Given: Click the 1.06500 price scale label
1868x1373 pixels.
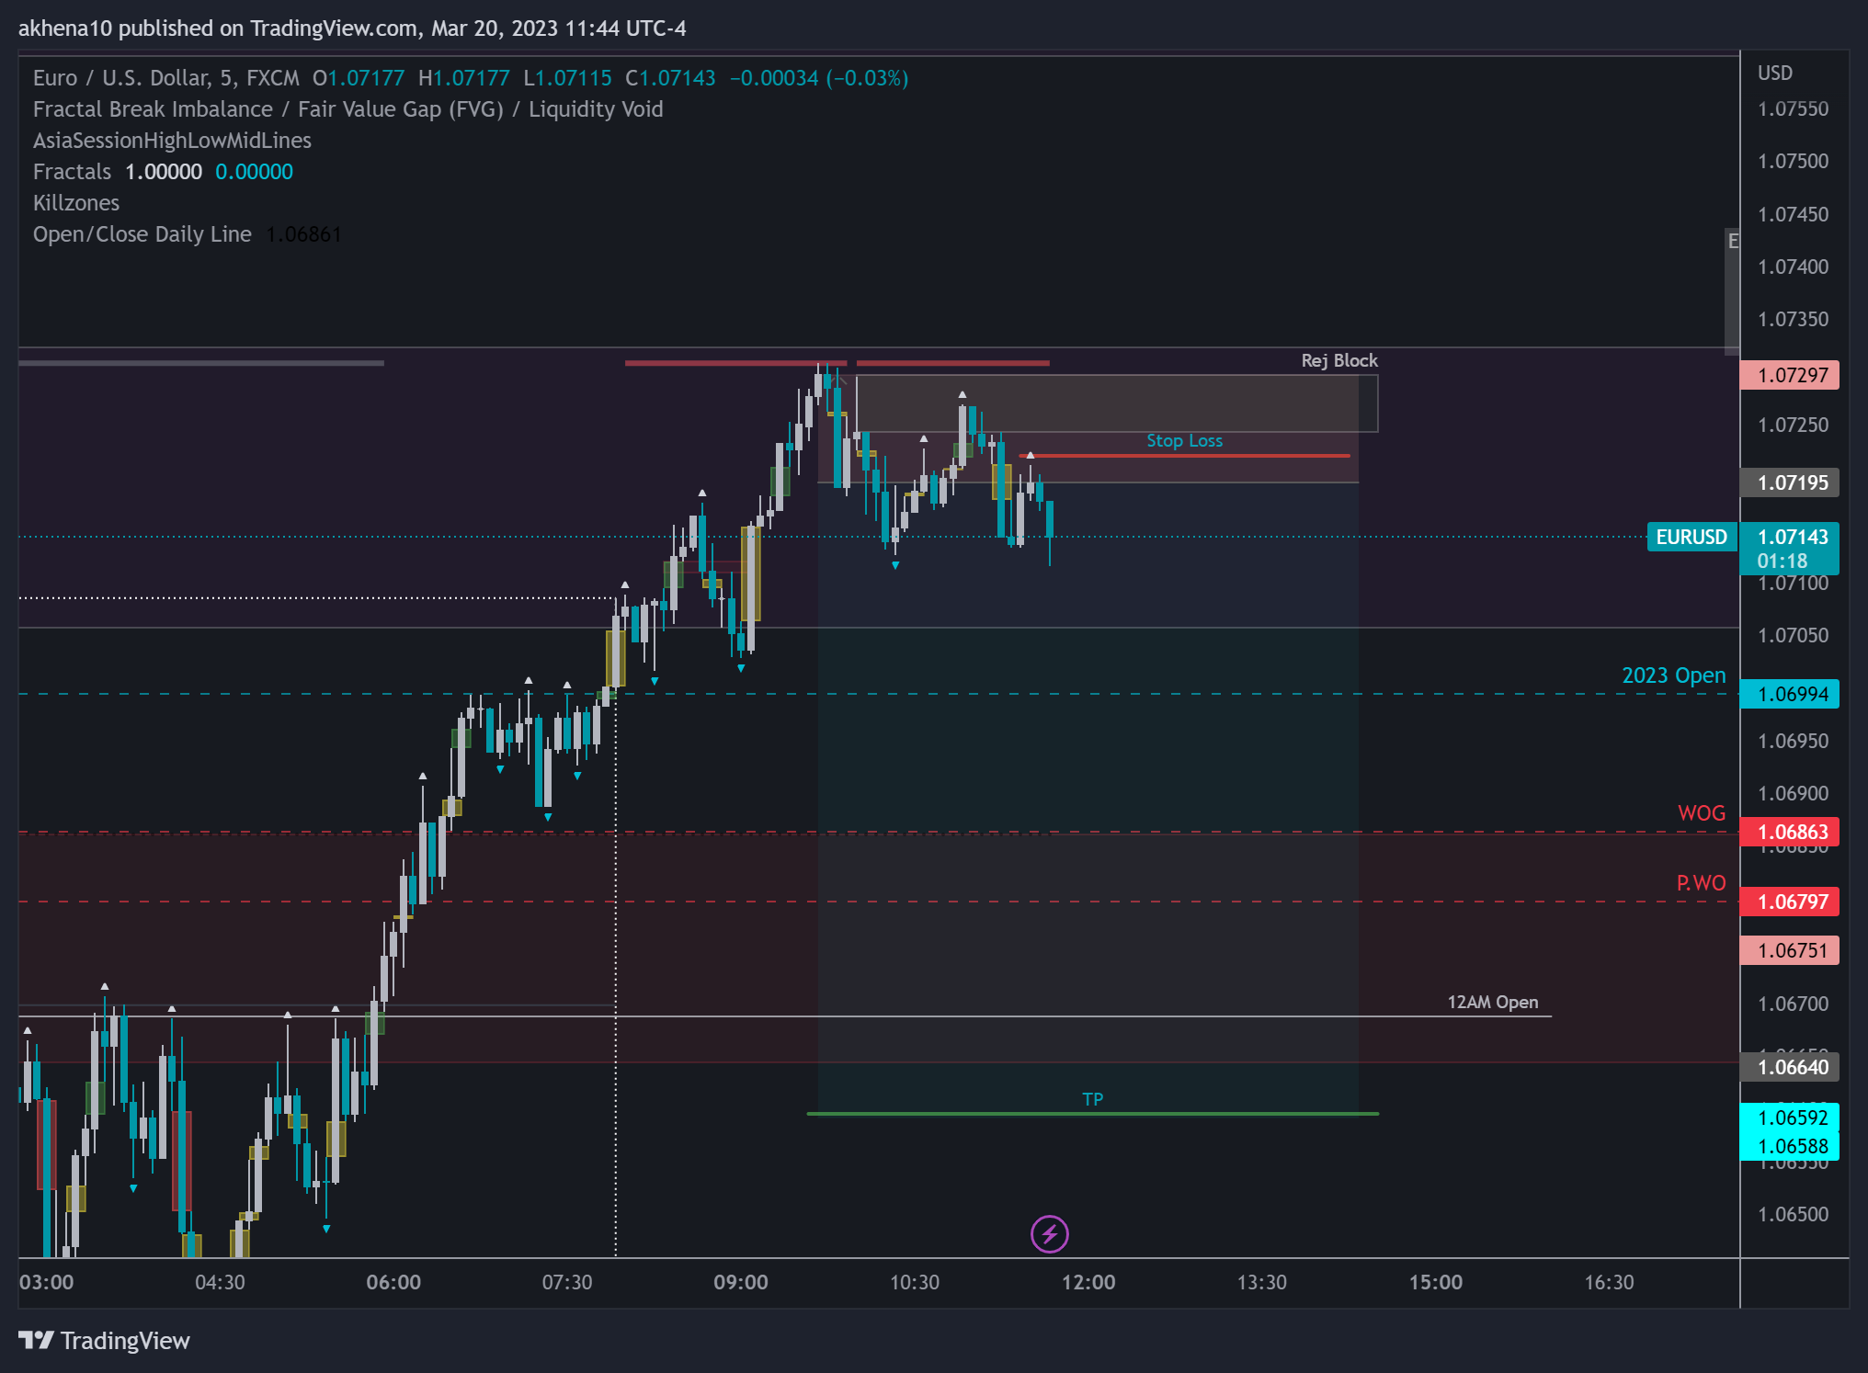Looking at the screenshot, I should 1793,1214.
